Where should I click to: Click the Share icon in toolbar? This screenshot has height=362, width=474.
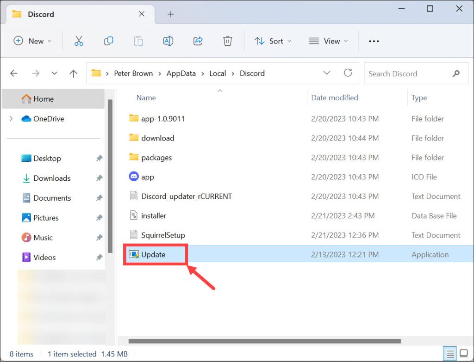(x=198, y=41)
